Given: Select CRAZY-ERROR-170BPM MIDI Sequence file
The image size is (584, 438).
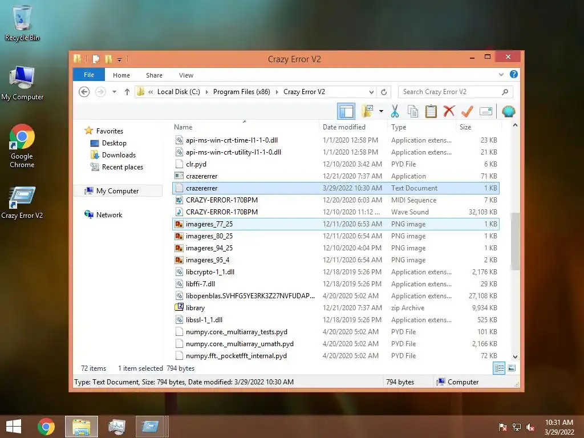Looking at the screenshot, I should pyautogui.click(x=335, y=200).
